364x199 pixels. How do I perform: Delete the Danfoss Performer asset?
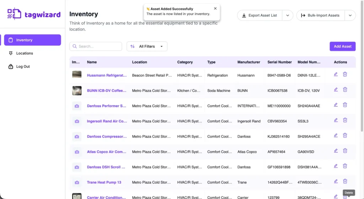[x=345, y=105]
